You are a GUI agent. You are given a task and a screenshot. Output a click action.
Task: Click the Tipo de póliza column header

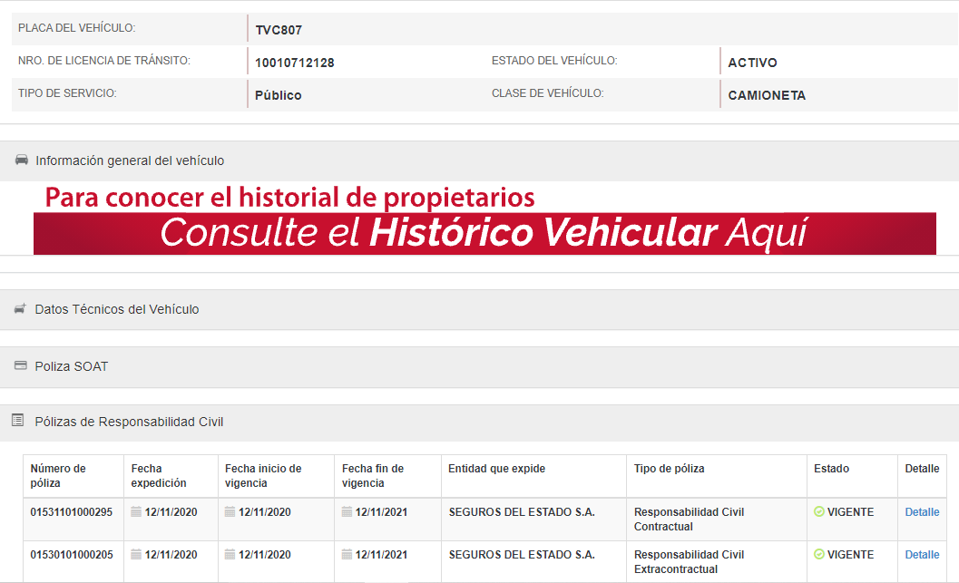tap(669, 469)
